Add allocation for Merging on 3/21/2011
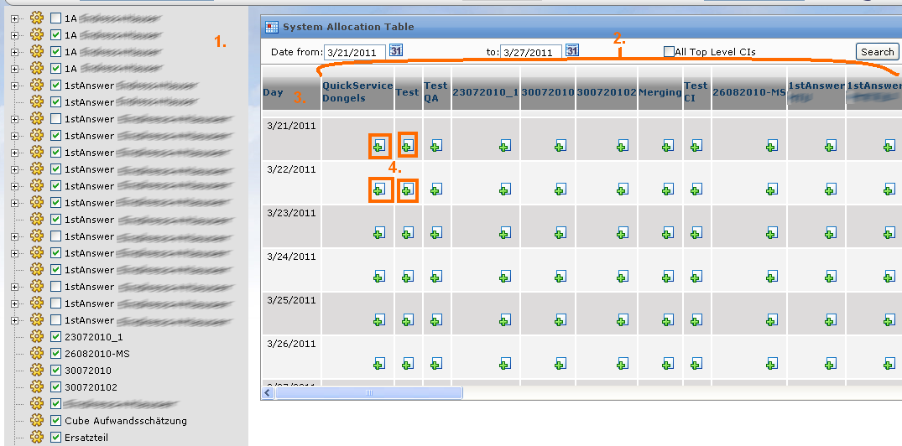The width and height of the screenshot is (902, 446). coord(667,146)
